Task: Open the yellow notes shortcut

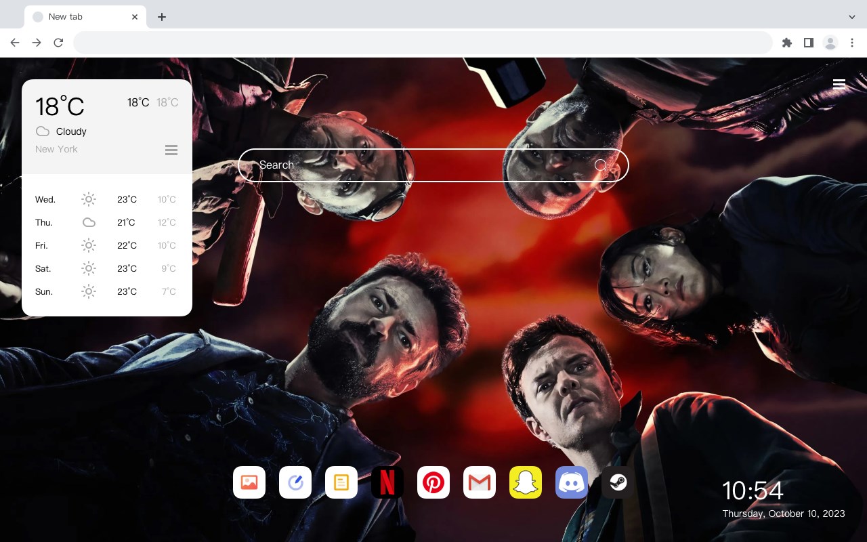Action: coord(341,482)
